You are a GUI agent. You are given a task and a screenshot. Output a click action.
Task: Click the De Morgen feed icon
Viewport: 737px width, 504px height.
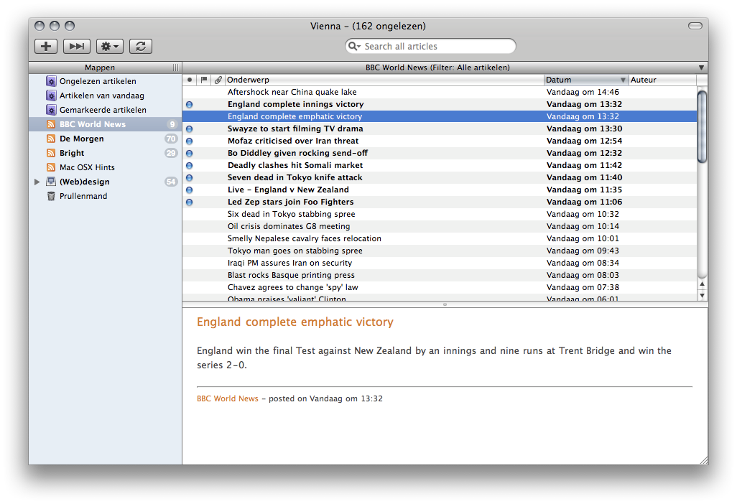coord(51,139)
